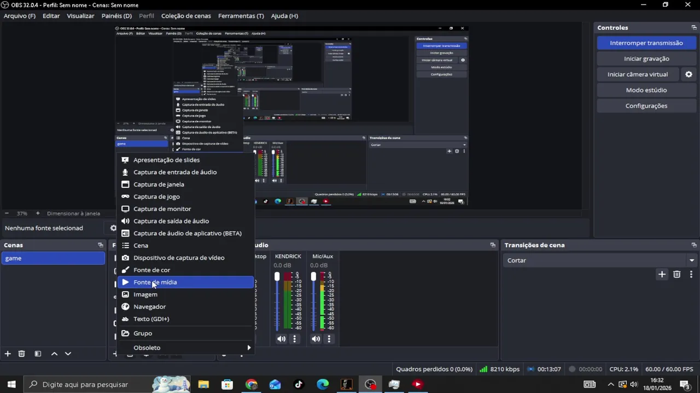Choose Captura de saída de áudio

click(x=185, y=221)
